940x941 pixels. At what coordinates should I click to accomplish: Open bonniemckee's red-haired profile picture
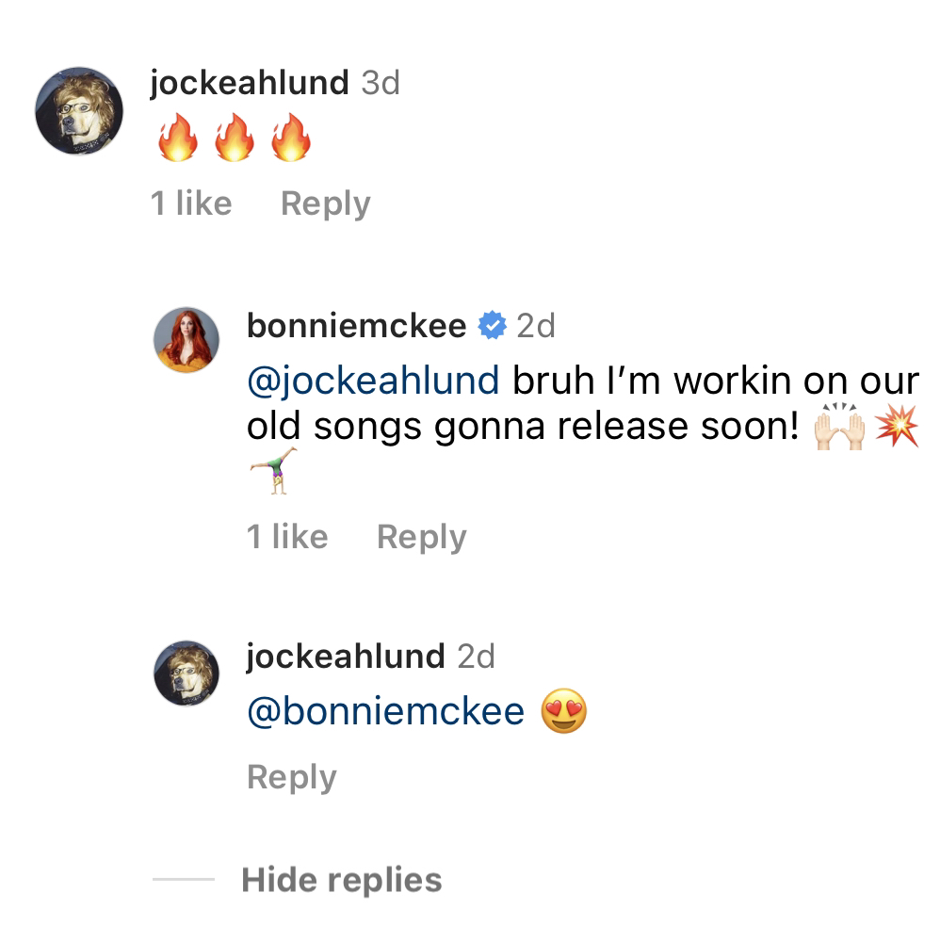pos(186,340)
